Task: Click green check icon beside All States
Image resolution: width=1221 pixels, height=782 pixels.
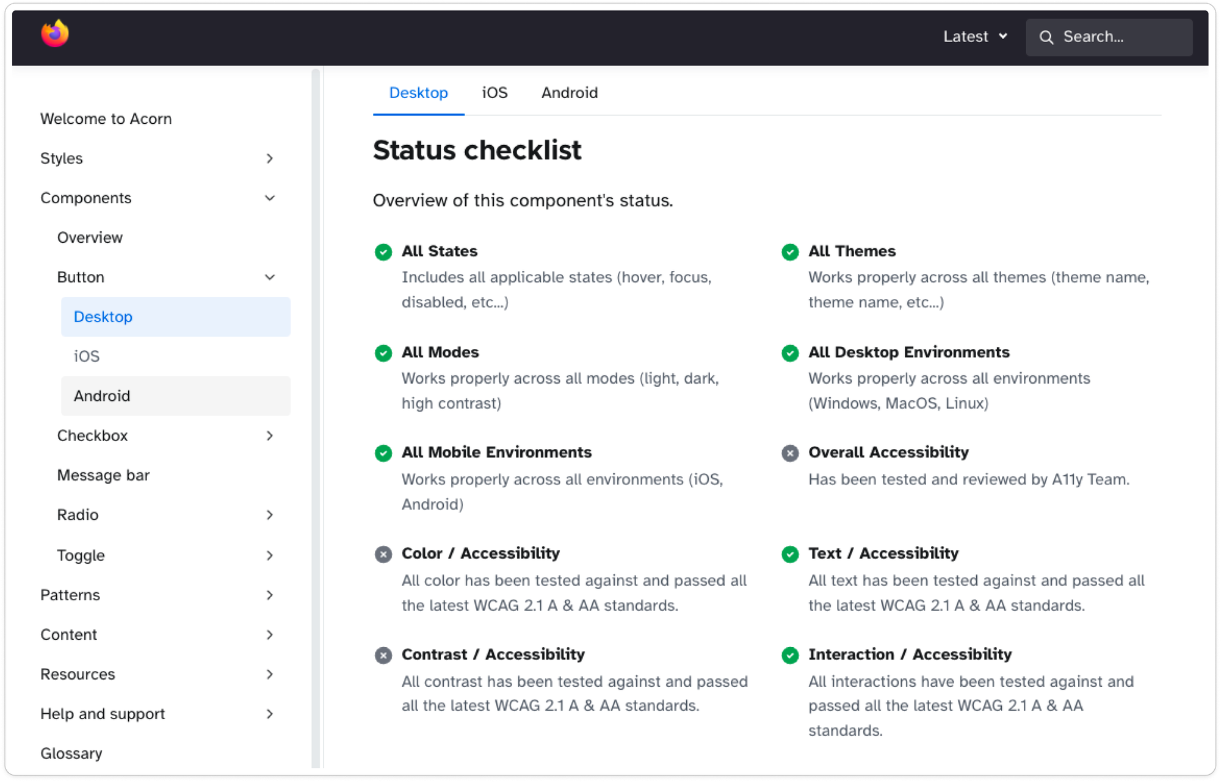Action: 383,252
